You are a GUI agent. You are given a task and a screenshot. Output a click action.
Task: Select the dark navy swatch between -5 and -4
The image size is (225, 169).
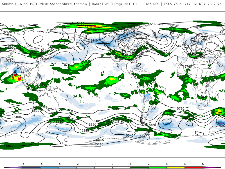pyautogui.click(x=31, y=168)
